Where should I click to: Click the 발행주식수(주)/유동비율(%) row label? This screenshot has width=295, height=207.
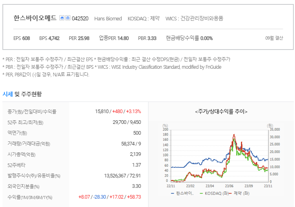(34, 176)
